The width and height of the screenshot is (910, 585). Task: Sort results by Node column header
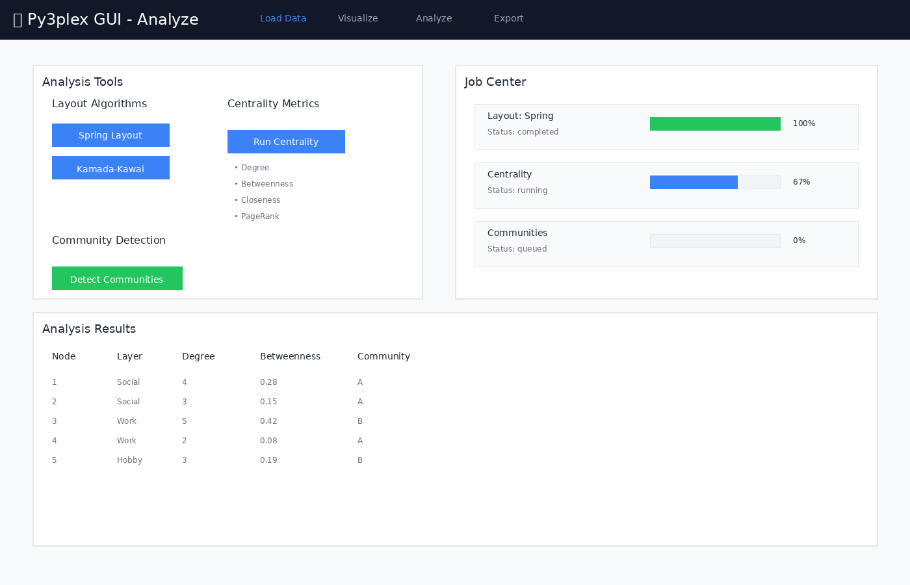pos(64,356)
